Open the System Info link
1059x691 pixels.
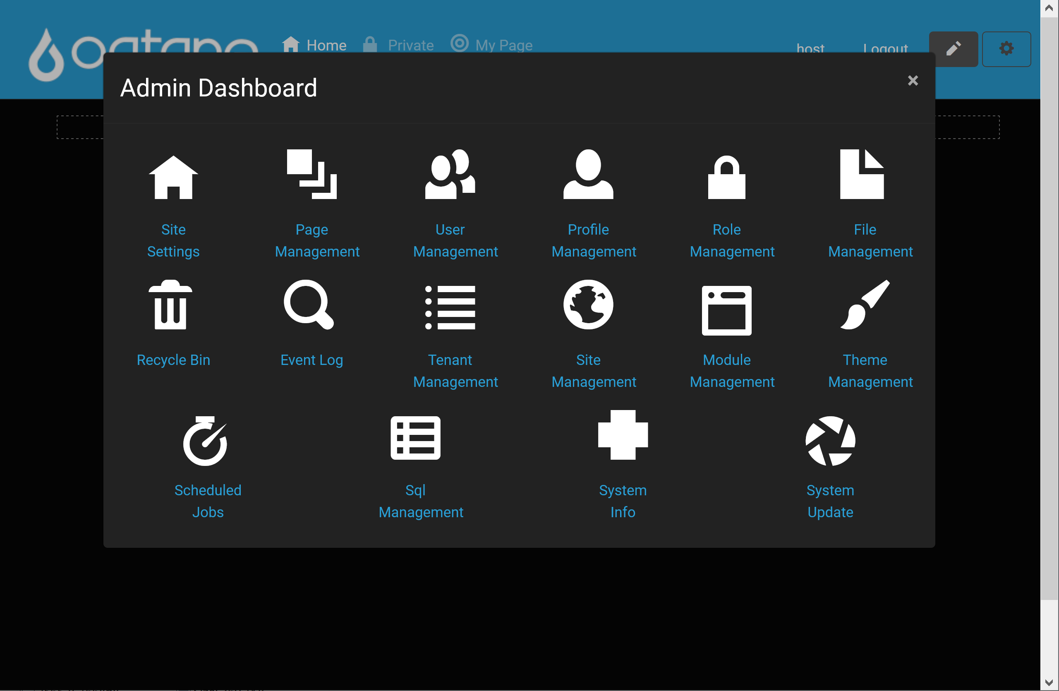pyautogui.click(x=623, y=501)
